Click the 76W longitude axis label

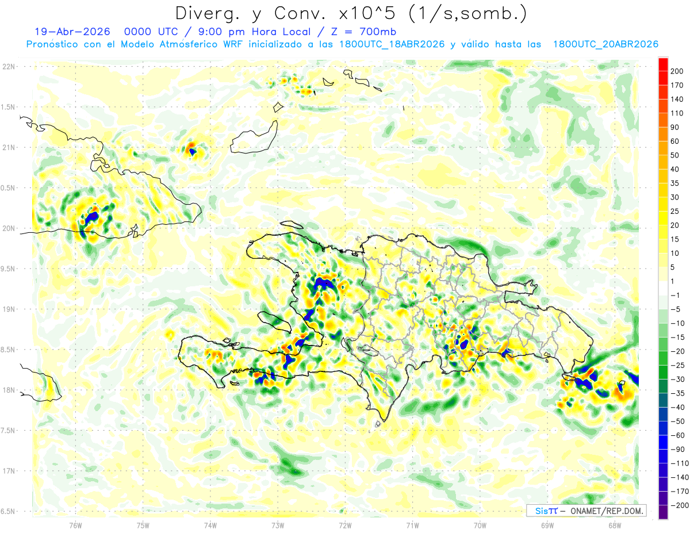[75, 526]
